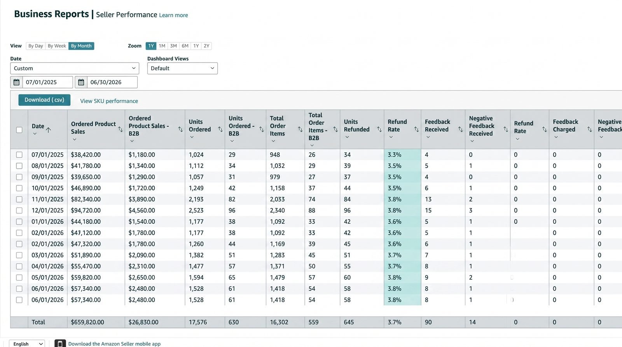Image resolution: width=622 pixels, height=347 pixels.
Task: Sort by Units Refunded arrows icon
Action: click(x=379, y=129)
